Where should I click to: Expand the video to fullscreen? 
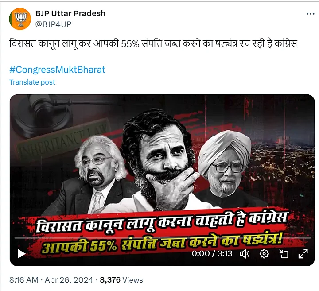pos(303,254)
